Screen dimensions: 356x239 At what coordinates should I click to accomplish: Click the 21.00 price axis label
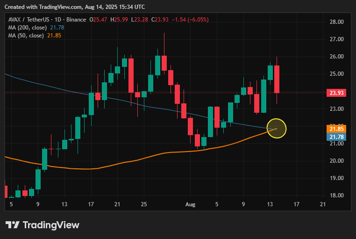click(337, 144)
